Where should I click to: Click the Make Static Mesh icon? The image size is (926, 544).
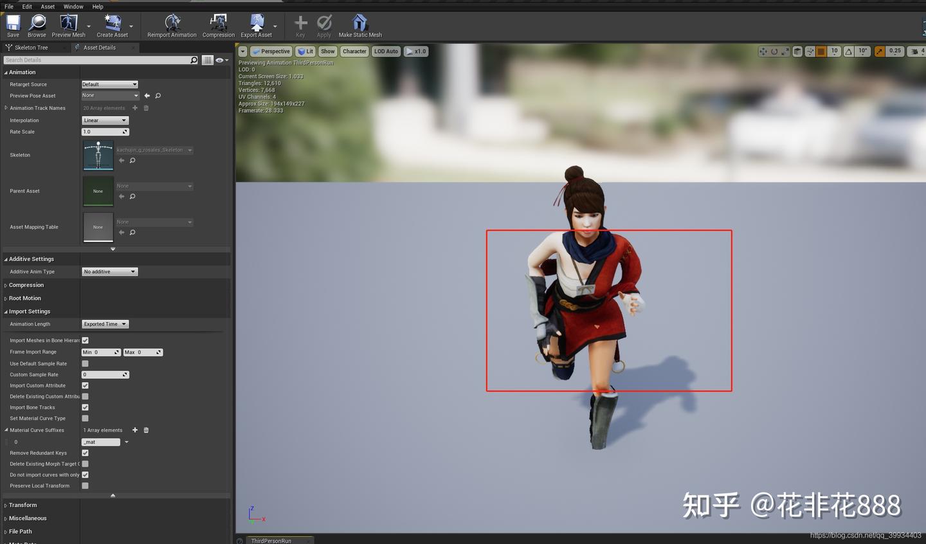pos(359,24)
